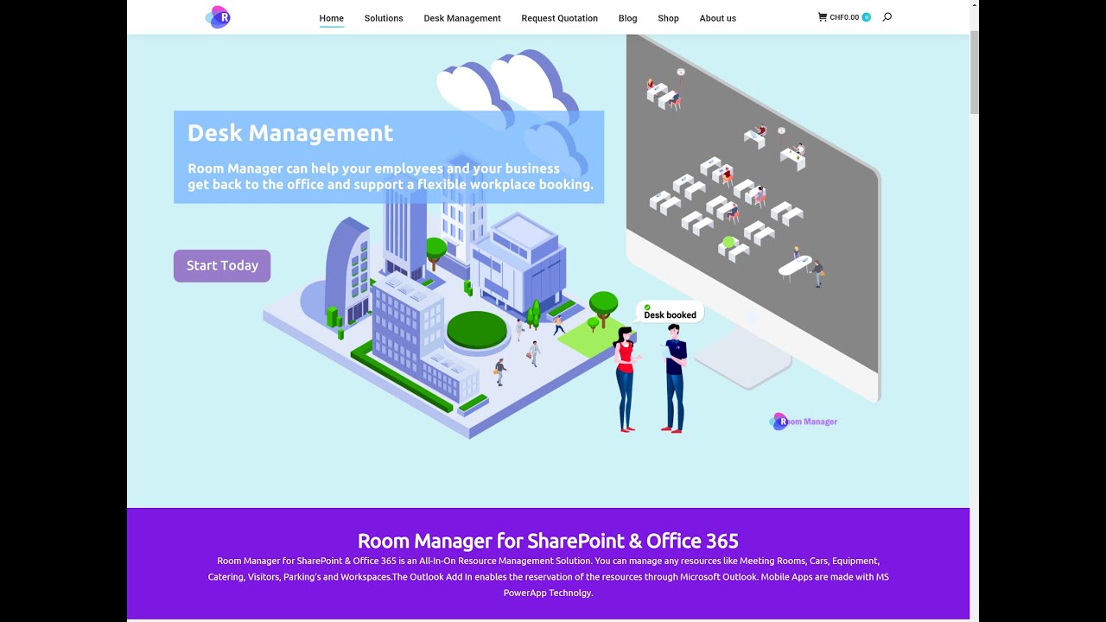Click the Room Manager for SharePoint heading
Viewport: 1106px width, 622px height.
tap(548, 542)
